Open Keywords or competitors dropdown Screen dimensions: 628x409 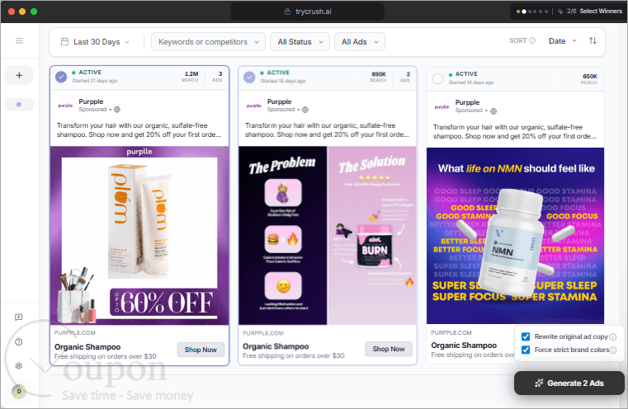click(x=208, y=41)
